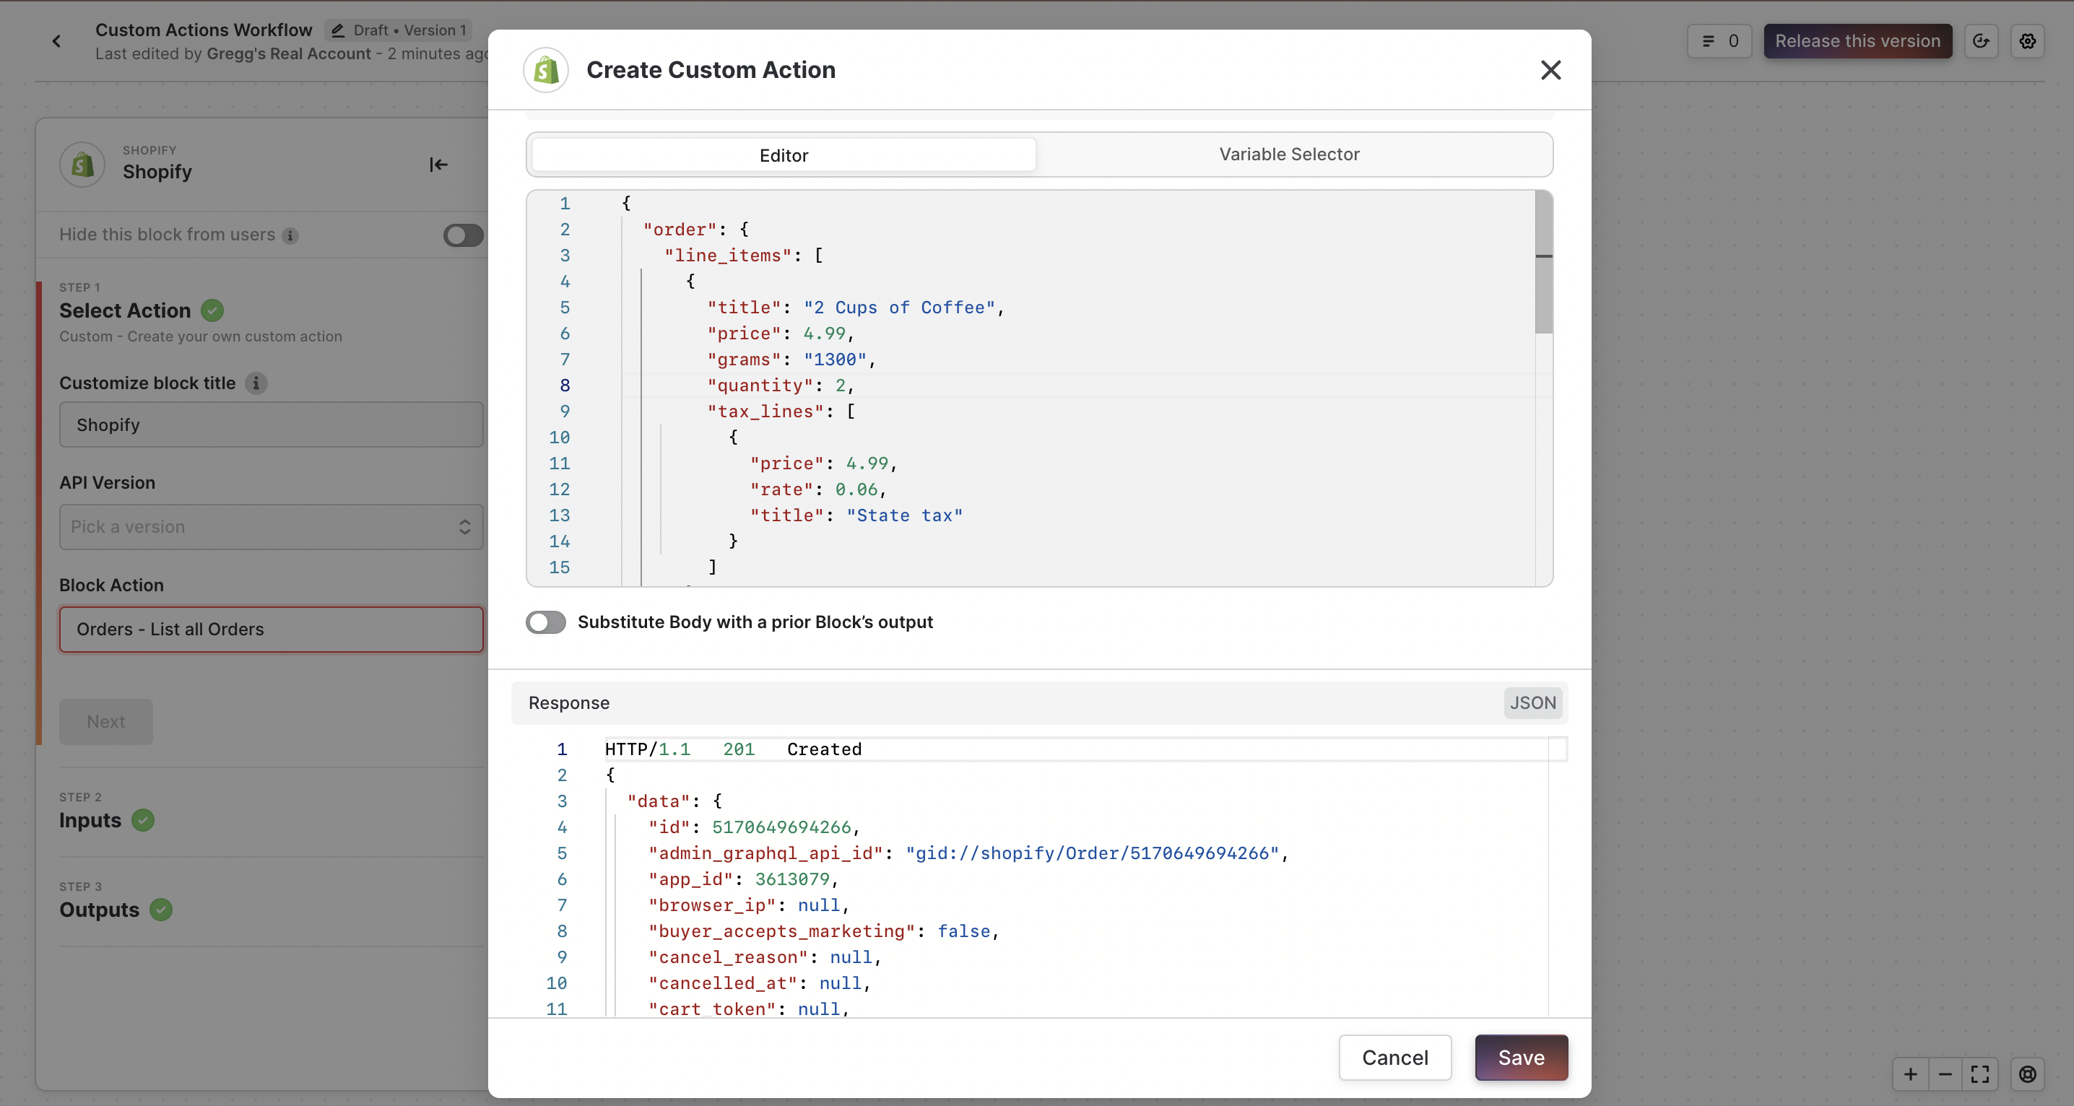Click info icon next to Customize block title
This screenshot has width=2074, height=1106.
[x=256, y=383]
